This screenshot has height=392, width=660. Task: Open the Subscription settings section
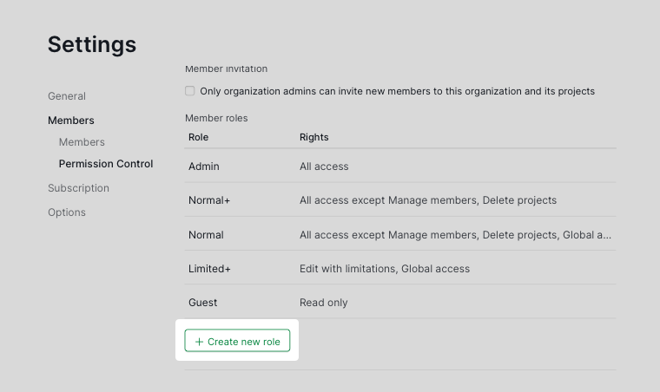pyautogui.click(x=78, y=188)
